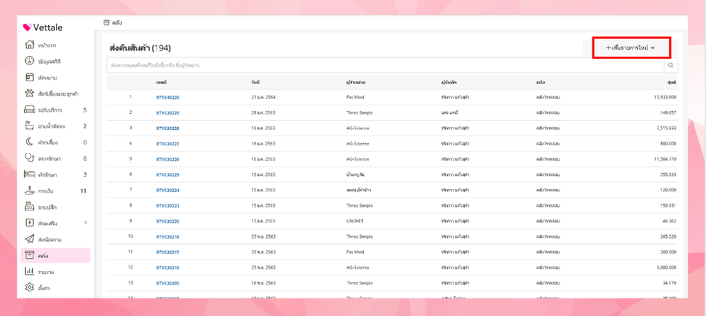Go to รายงาน reports menu item
706x316 pixels.
(45, 272)
